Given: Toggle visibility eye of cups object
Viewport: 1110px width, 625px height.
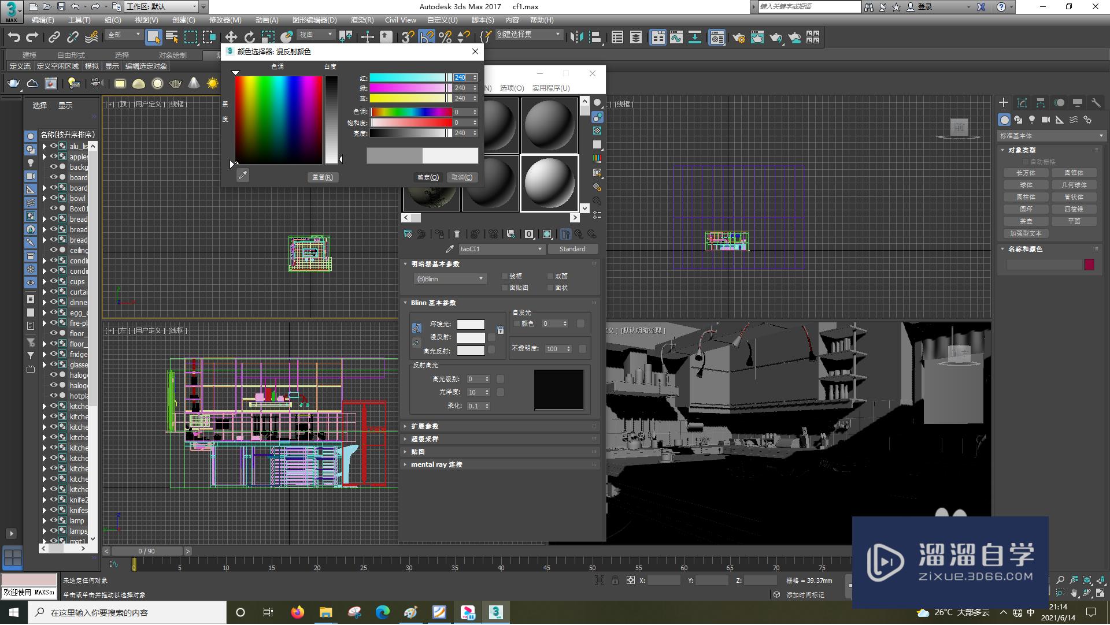Looking at the screenshot, I should tap(54, 281).
